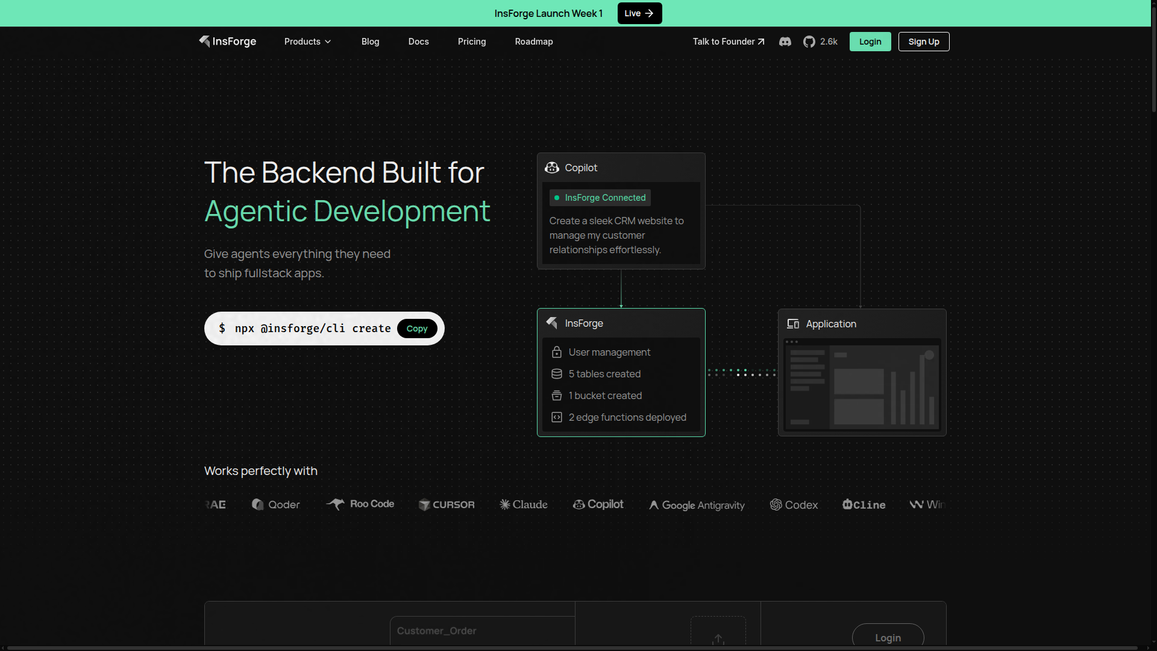Expand the Products dropdown menu

coord(307,42)
